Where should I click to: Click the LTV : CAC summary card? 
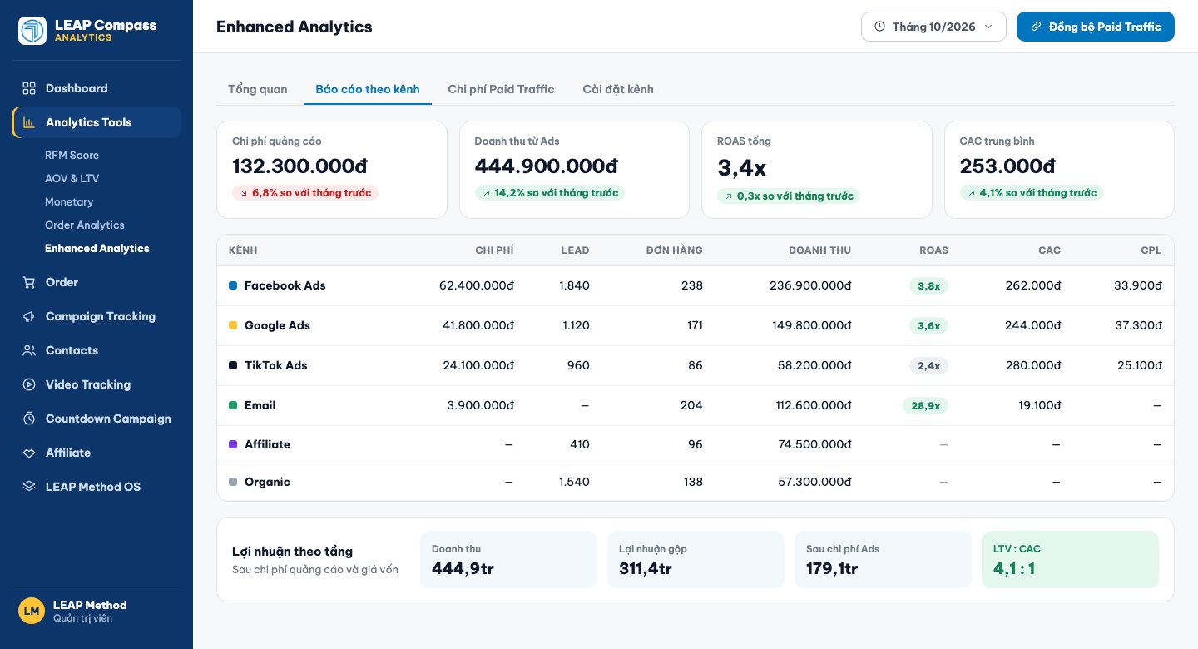[x=1070, y=559]
